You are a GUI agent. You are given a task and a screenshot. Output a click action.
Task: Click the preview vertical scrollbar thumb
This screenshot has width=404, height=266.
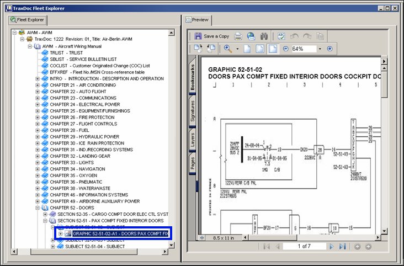pyautogui.click(x=384, y=84)
